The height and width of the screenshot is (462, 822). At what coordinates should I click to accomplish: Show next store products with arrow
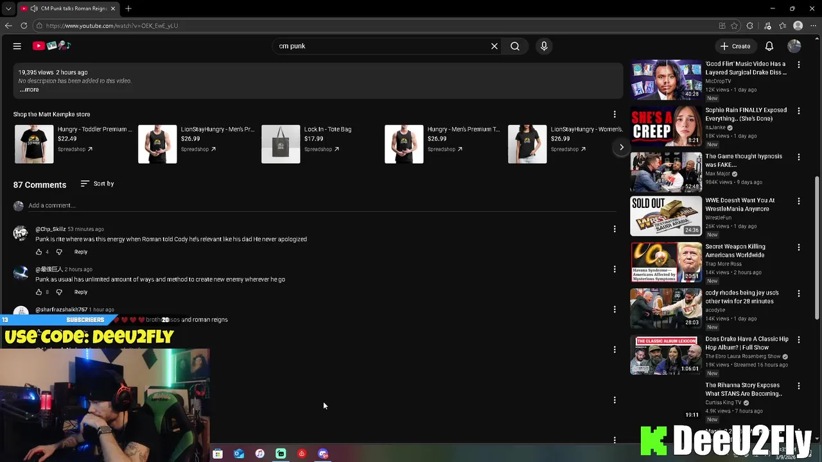click(x=621, y=147)
